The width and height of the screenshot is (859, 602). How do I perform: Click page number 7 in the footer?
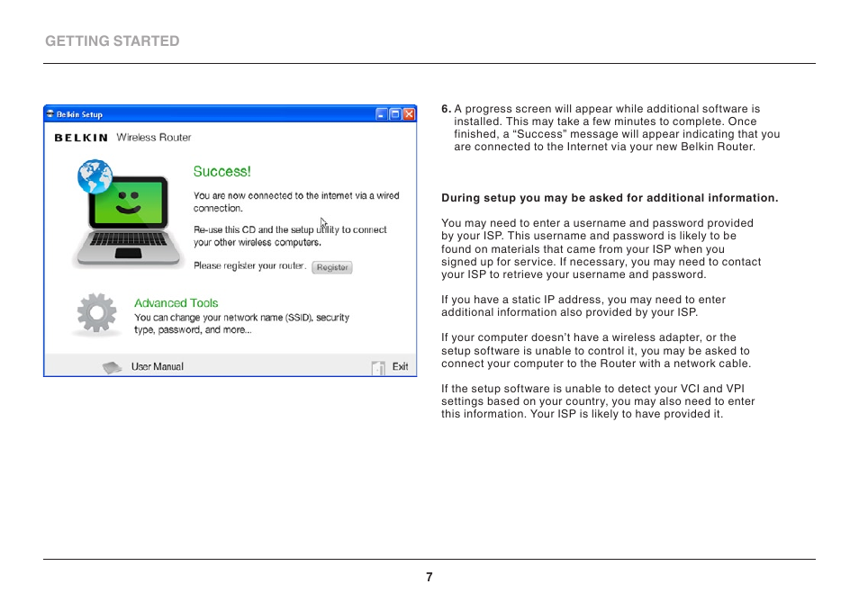pos(429,577)
